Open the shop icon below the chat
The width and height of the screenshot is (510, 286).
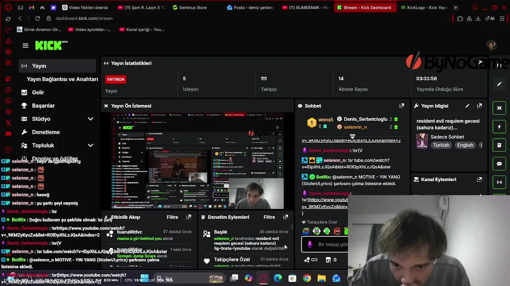click(328, 260)
